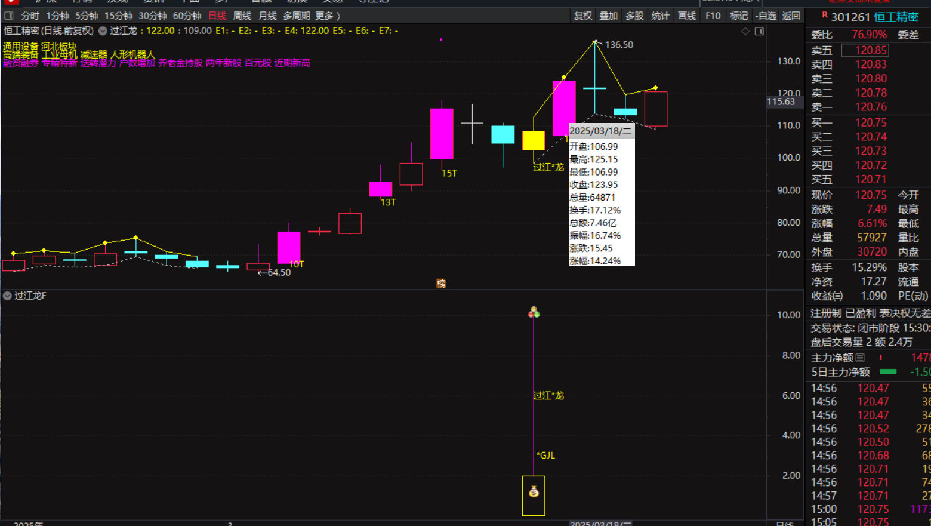931x526 pixels.
Task: Click the 复权 adjustment button
Action: [582, 16]
